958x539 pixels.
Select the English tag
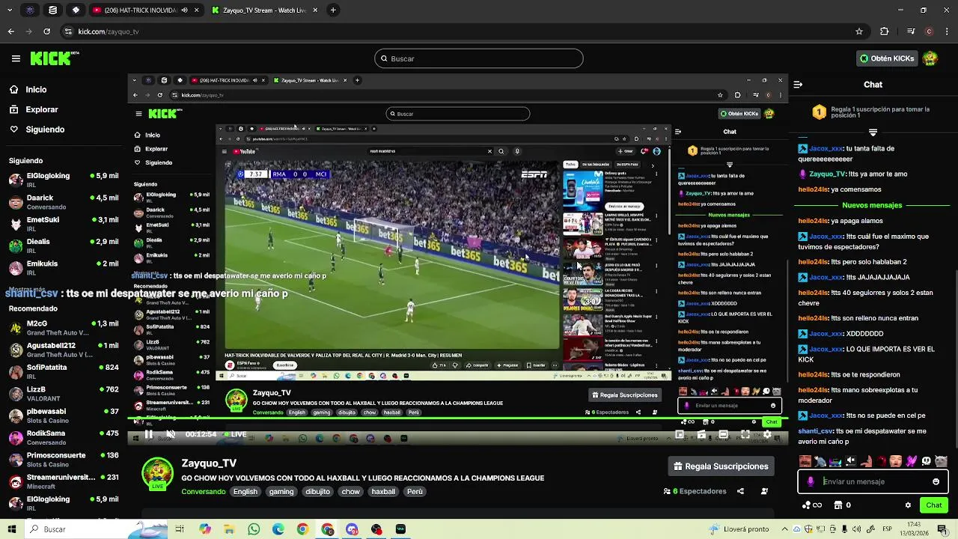[245, 492]
